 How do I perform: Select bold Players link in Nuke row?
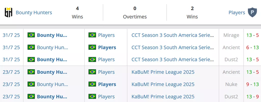pos(107,84)
